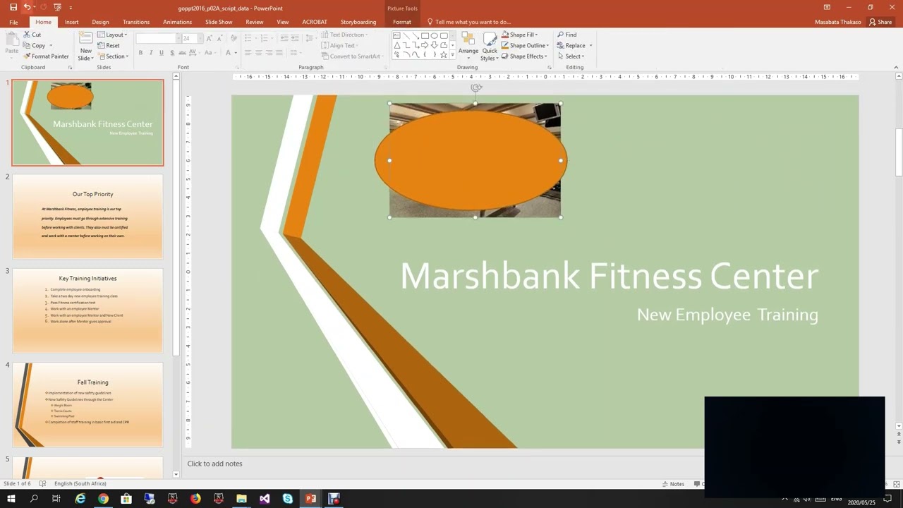The height and width of the screenshot is (508, 903).
Task: Open Quick Styles gallery
Action: click(490, 46)
